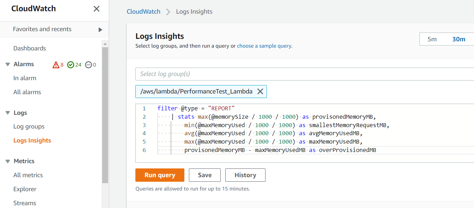Focus the Select log group(s) field

[305, 74]
